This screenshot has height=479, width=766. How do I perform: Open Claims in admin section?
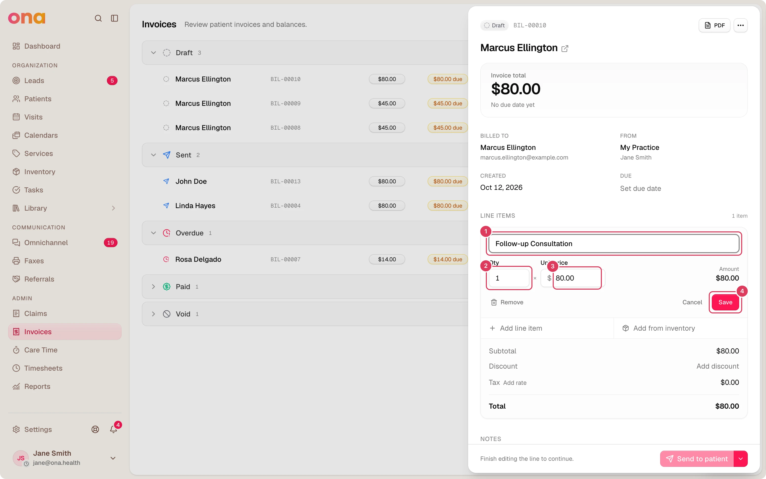65,314
